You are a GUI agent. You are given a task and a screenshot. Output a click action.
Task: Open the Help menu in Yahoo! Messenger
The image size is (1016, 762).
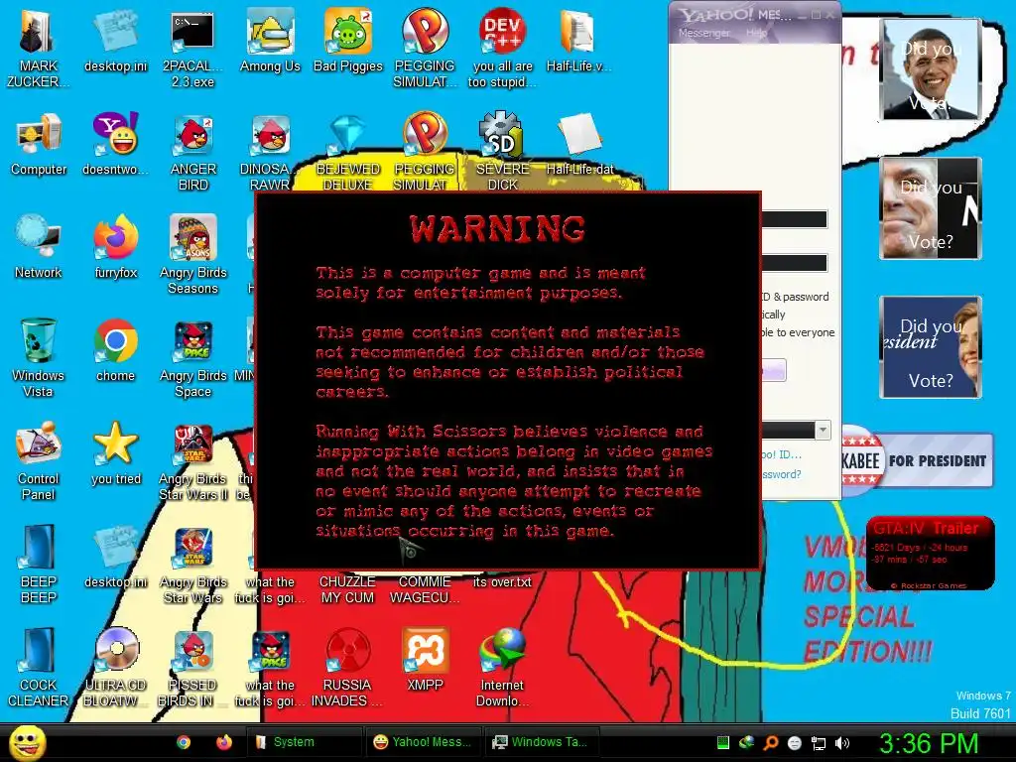[x=756, y=33]
